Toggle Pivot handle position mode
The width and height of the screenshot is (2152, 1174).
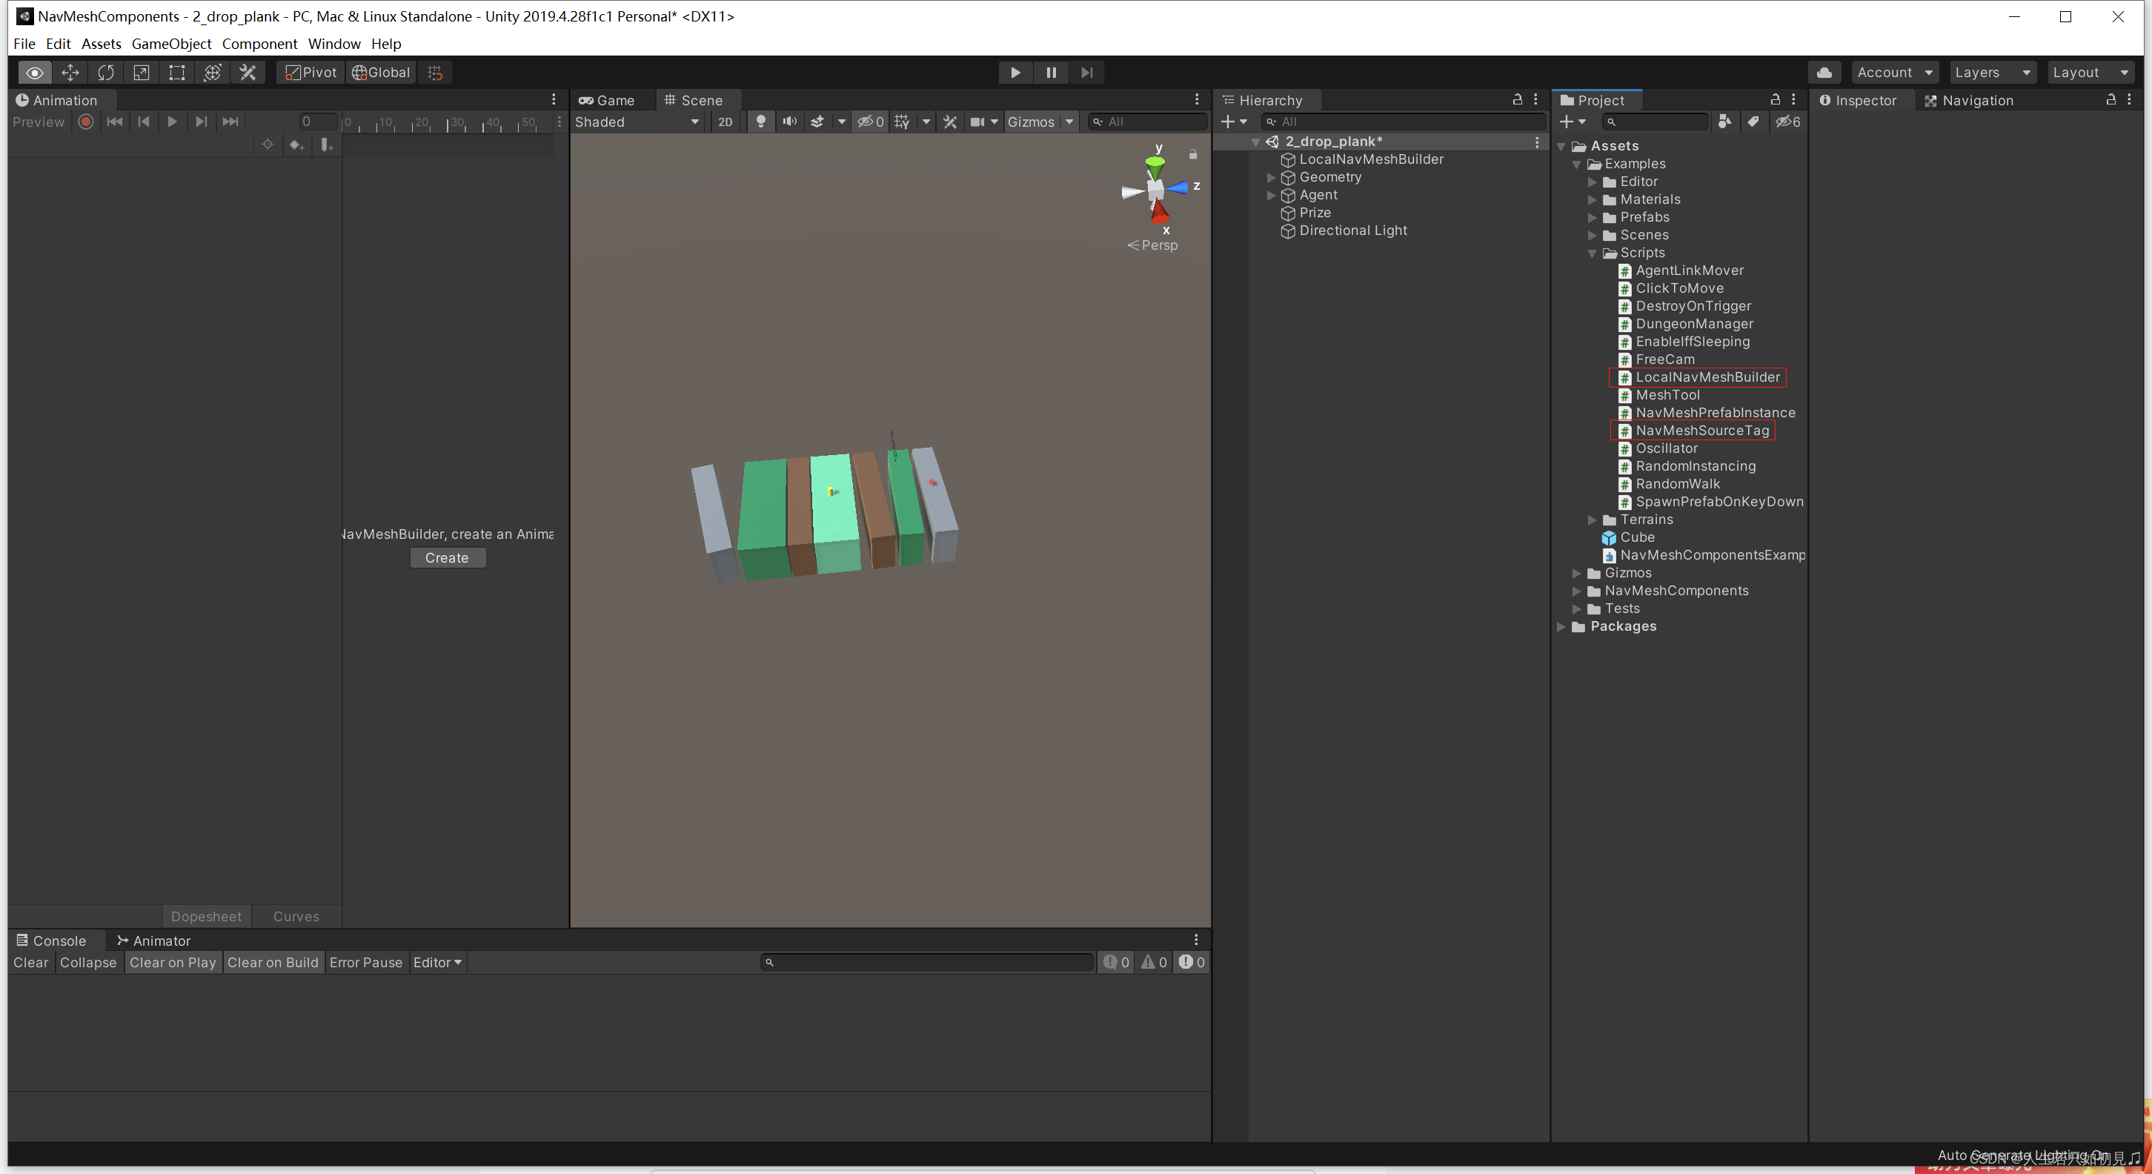pyautogui.click(x=308, y=73)
